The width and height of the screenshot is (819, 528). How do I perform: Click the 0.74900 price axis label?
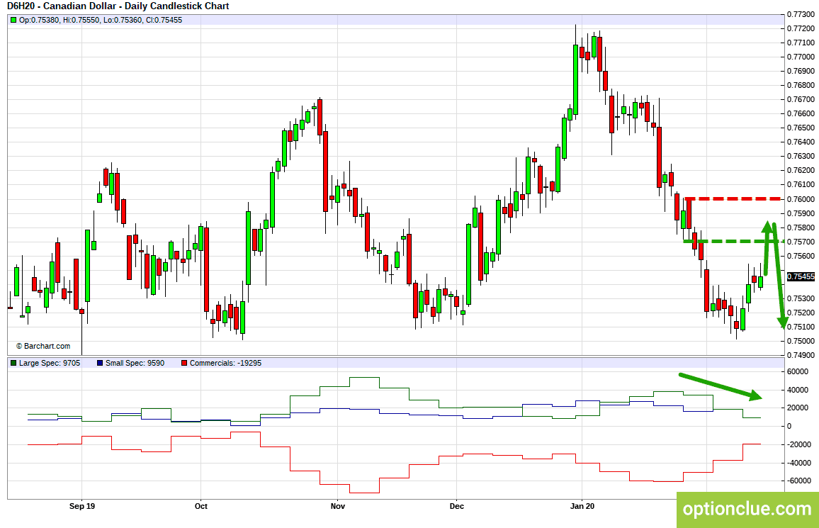point(801,355)
